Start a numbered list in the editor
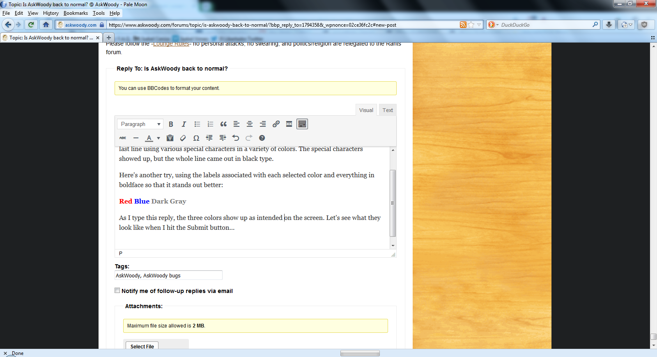The width and height of the screenshot is (657, 357). [x=210, y=124]
